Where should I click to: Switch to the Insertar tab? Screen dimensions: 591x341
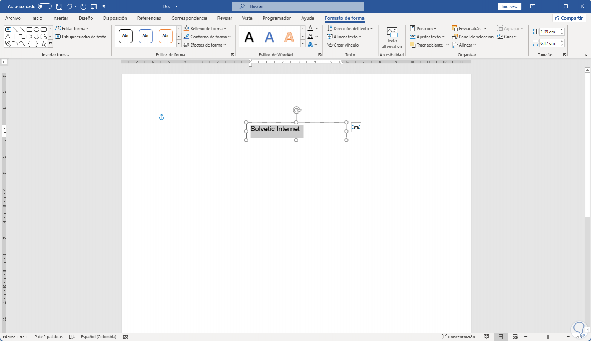[x=61, y=18]
